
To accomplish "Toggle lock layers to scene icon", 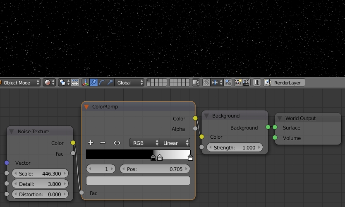I will 196,82.
